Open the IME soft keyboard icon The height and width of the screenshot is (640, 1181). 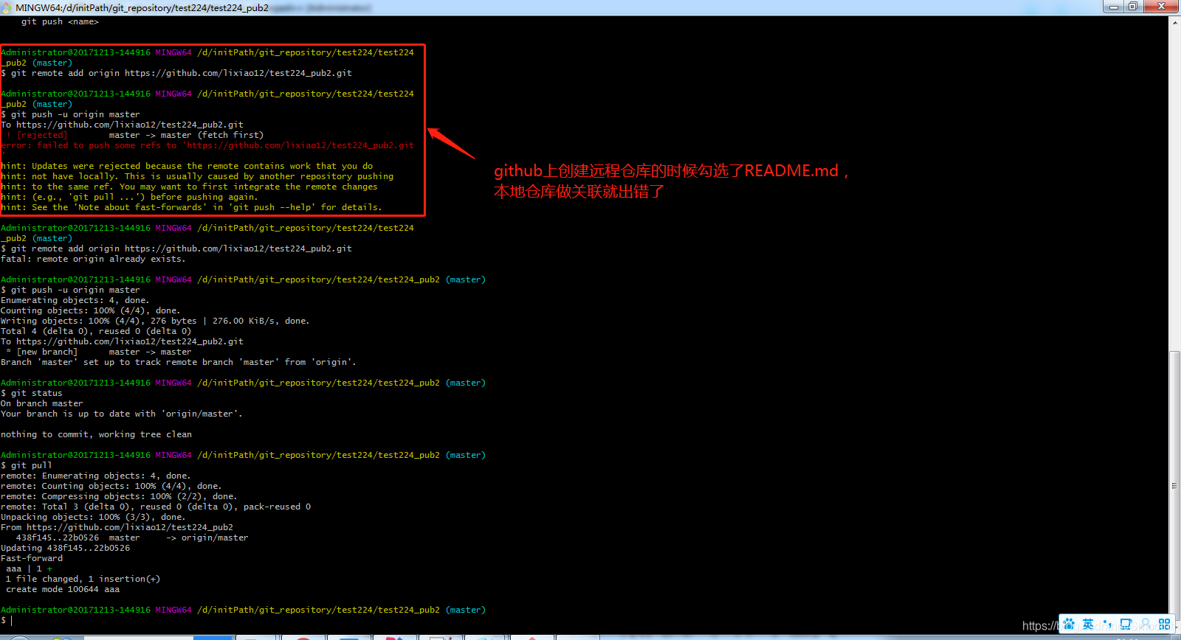pos(1126,624)
